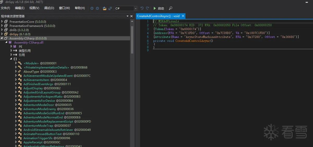Close the CreateAdControlAsync() tab
The width and height of the screenshot is (313, 147).
pos(183,16)
